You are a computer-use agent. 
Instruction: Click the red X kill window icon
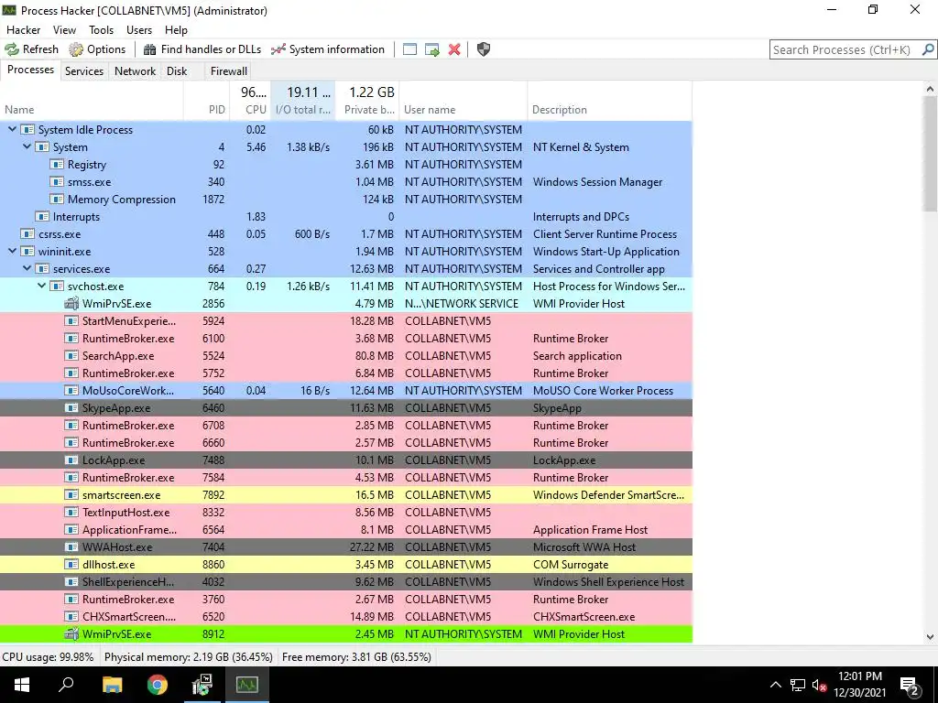pyautogui.click(x=454, y=49)
